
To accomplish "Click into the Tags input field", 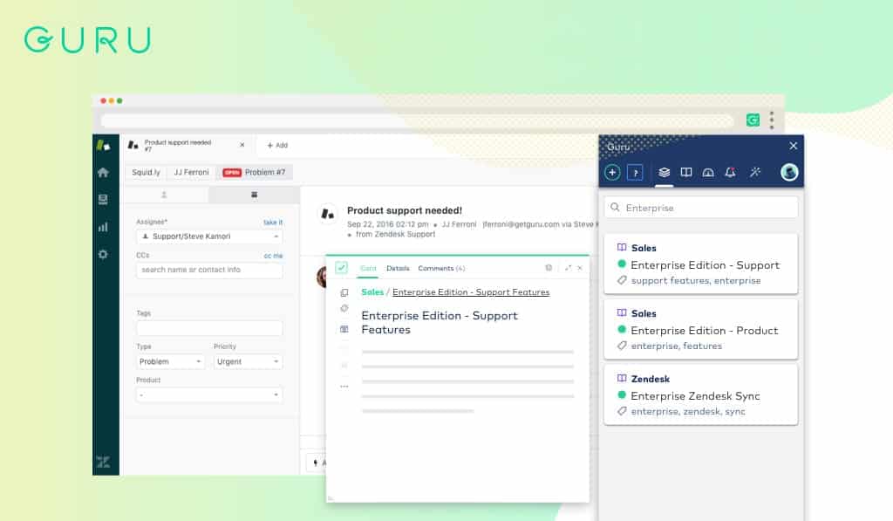I will (x=209, y=328).
